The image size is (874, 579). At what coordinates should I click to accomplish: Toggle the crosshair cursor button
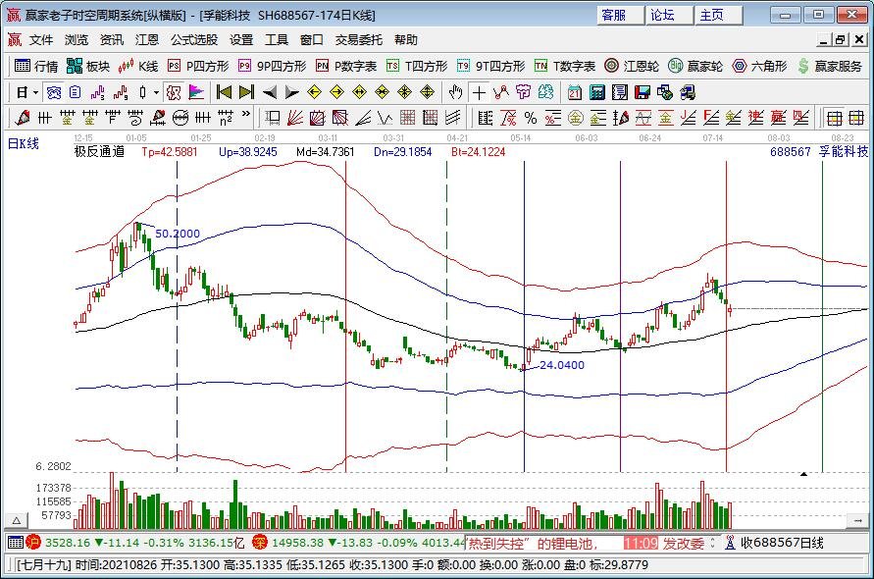pos(479,92)
